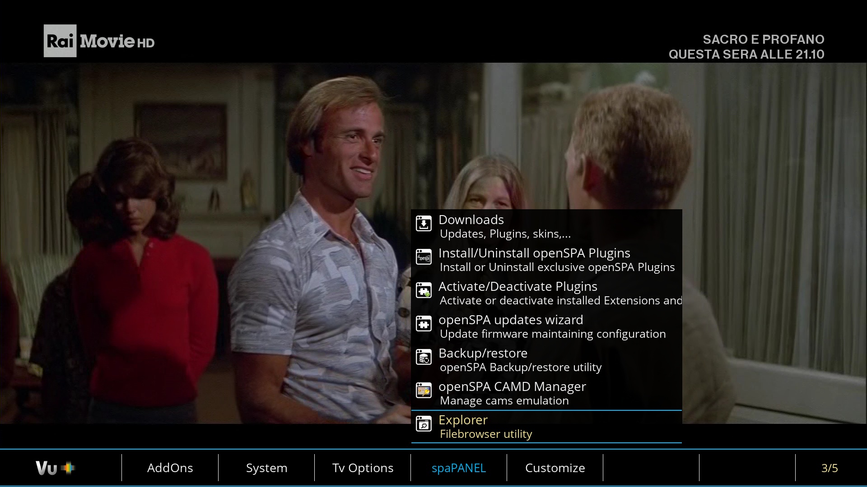Click the Downloads icon
Screen dimensions: 867x487
[x=424, y=224]
